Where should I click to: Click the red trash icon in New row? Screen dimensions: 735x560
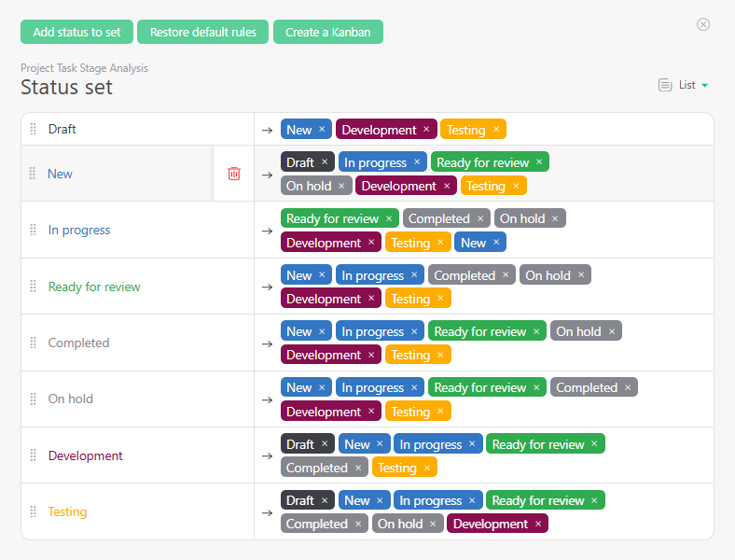pyautogui.click(x=234, y=174)
